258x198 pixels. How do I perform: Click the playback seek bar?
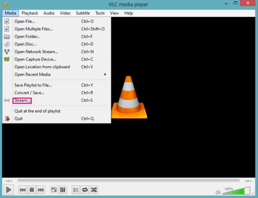click(x=129, y=181)
